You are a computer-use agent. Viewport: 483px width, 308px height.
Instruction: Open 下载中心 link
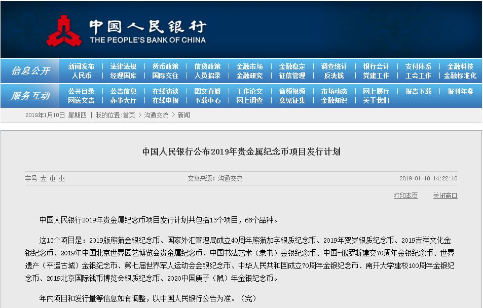click(208, 100)
